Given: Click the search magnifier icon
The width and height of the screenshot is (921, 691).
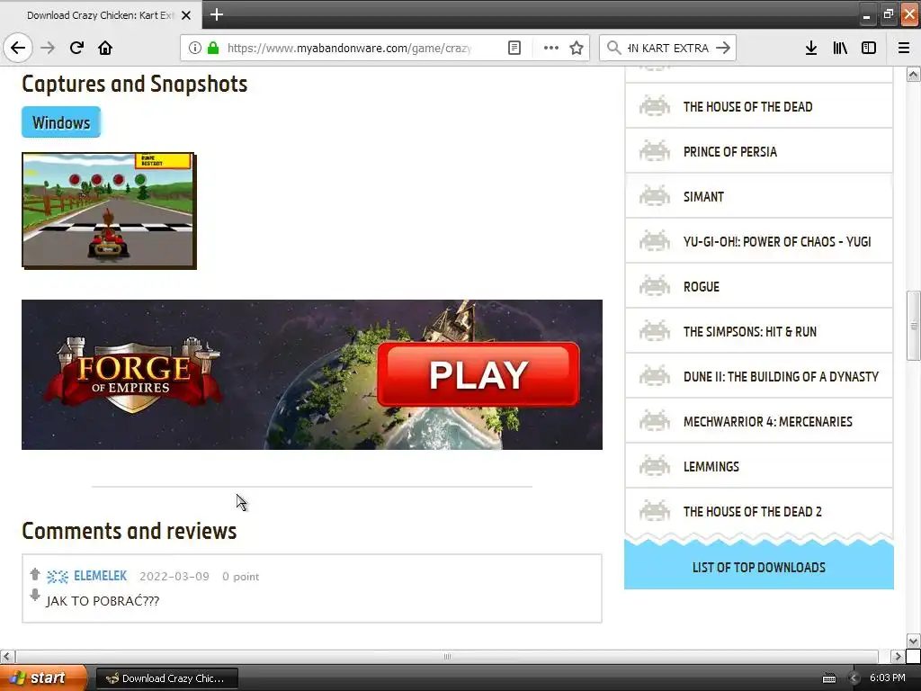Looking at the screenshot, I should 613,48.
